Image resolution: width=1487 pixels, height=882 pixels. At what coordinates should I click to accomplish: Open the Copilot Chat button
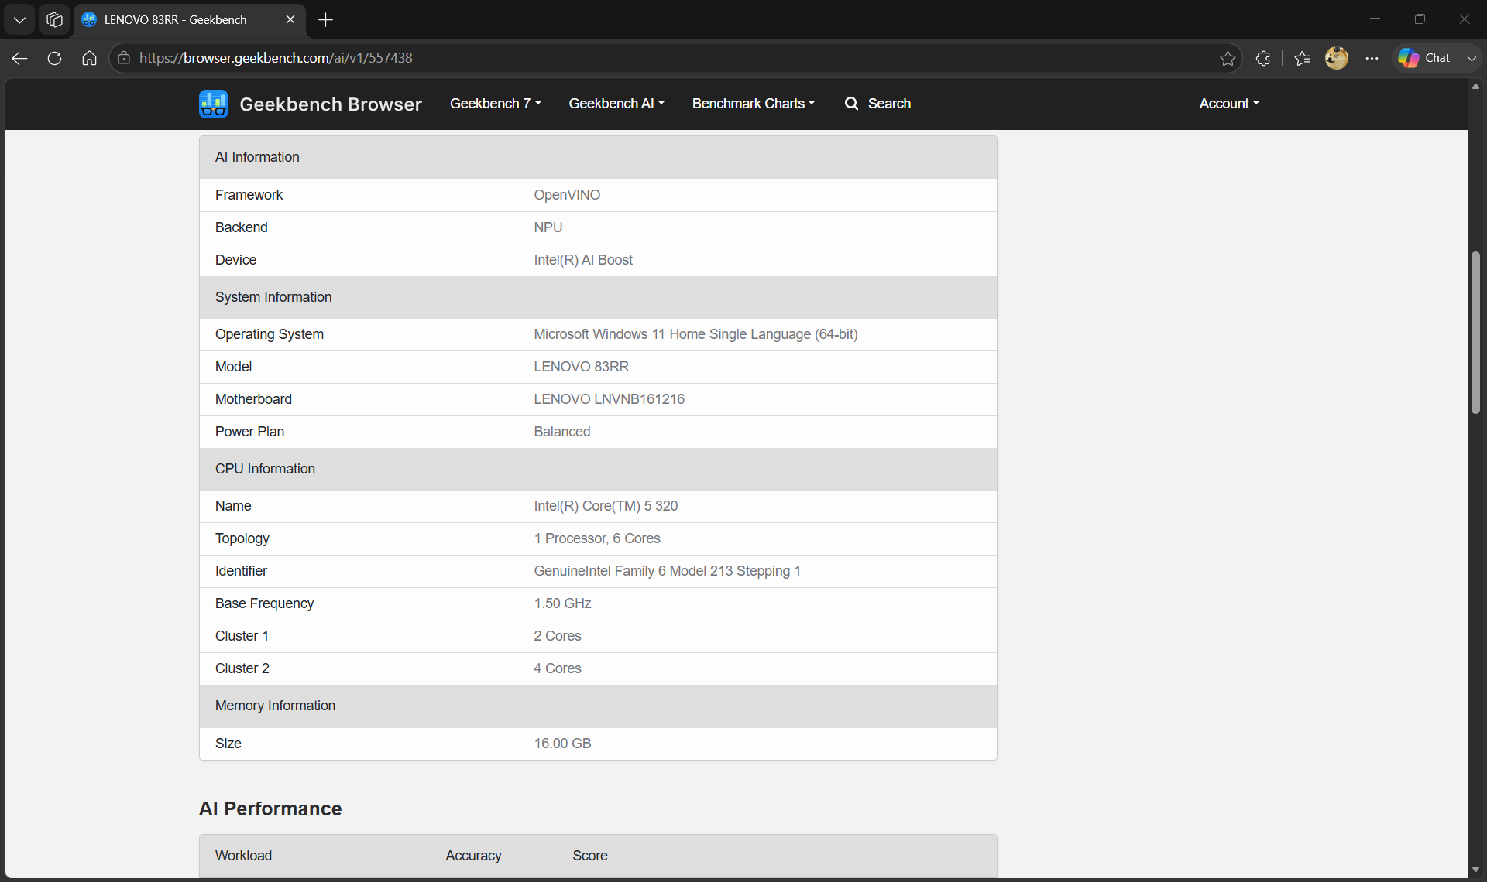[x=1425, y=58]
